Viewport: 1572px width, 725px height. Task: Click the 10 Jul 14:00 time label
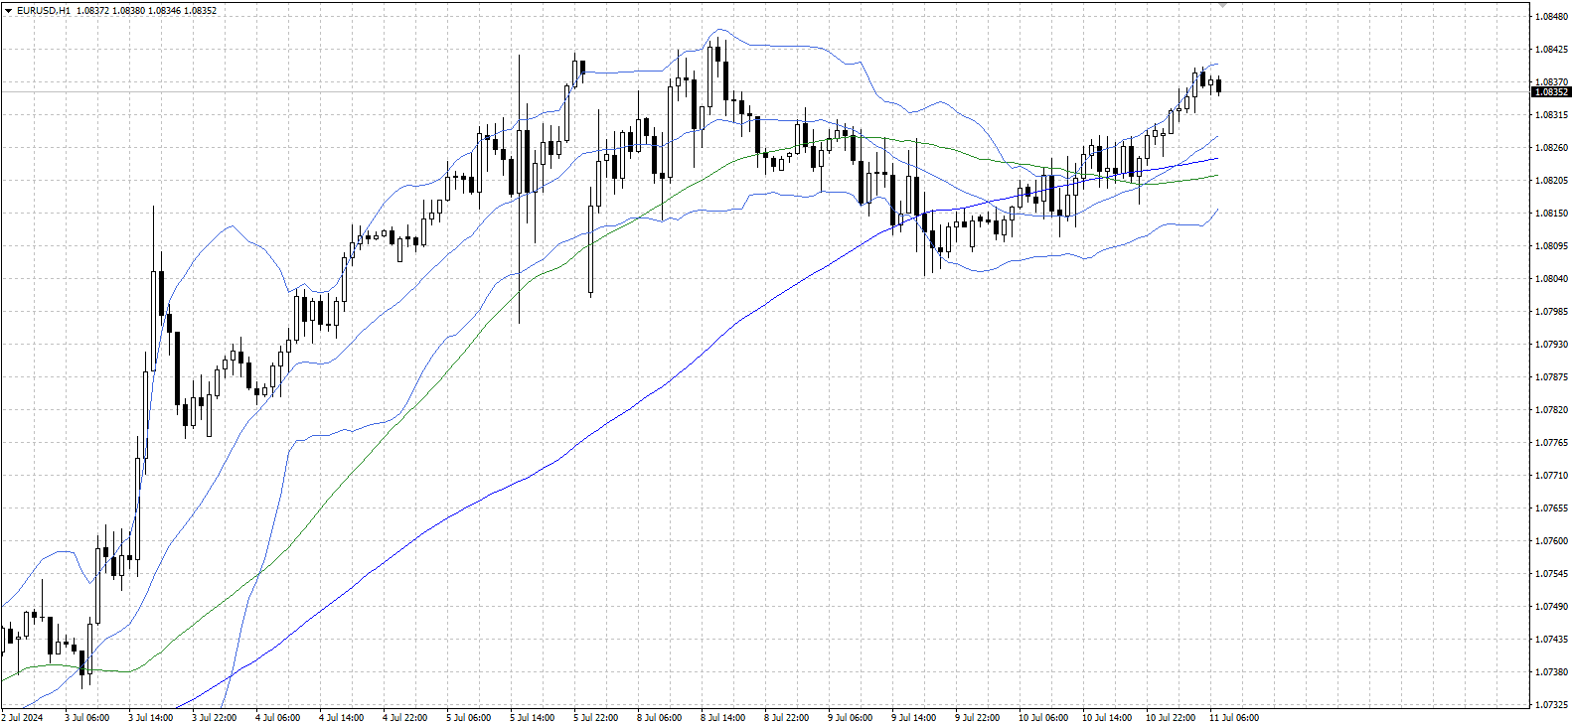click(x=1107, y=717)
